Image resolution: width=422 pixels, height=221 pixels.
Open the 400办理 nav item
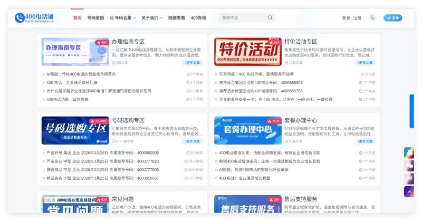click(198, 18)
